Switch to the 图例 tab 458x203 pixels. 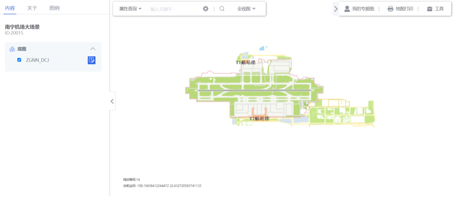point(54,8)
